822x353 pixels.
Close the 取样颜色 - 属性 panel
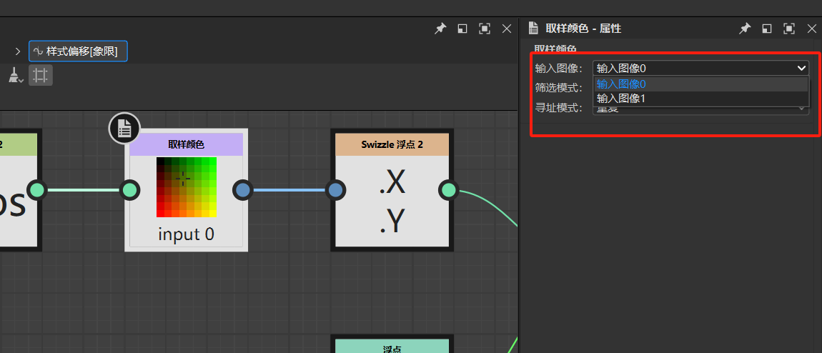point(811,29)
